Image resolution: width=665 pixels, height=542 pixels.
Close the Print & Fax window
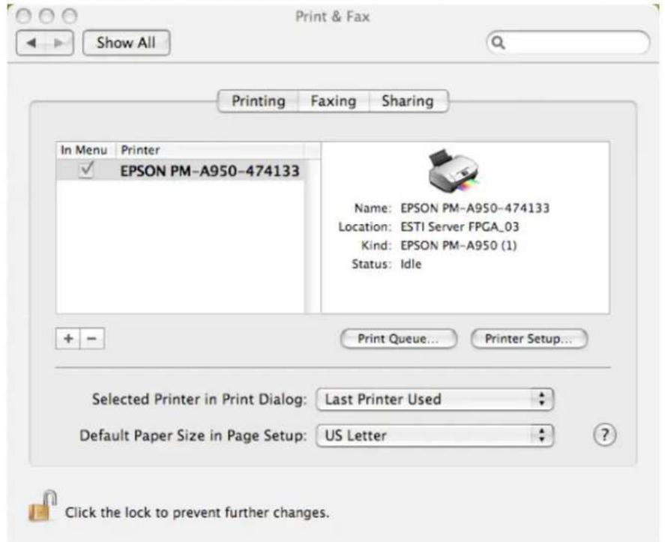(23, 16)
